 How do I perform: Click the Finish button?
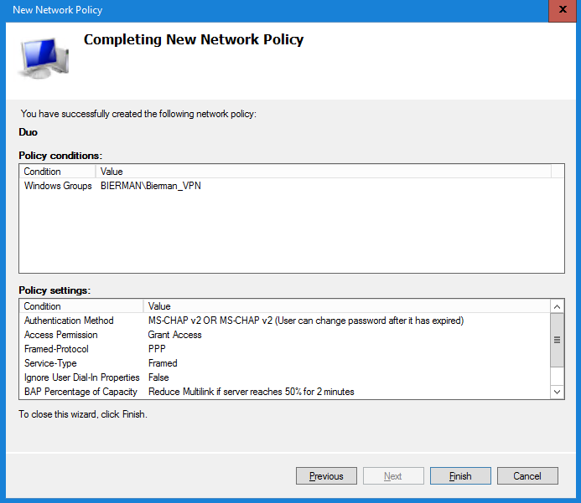click(x=460, y=475)
